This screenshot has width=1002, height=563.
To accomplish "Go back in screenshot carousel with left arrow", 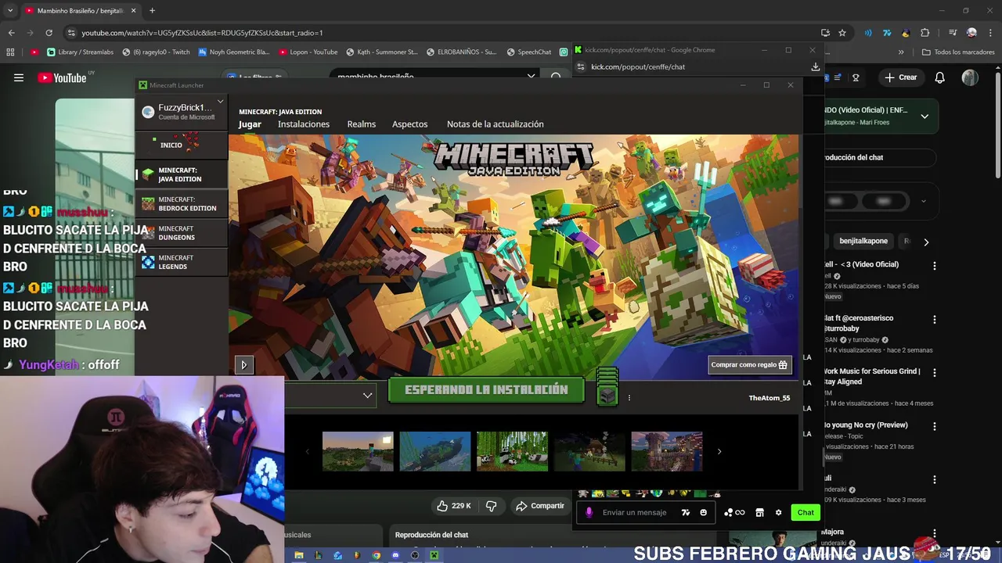I will (307, 451).
